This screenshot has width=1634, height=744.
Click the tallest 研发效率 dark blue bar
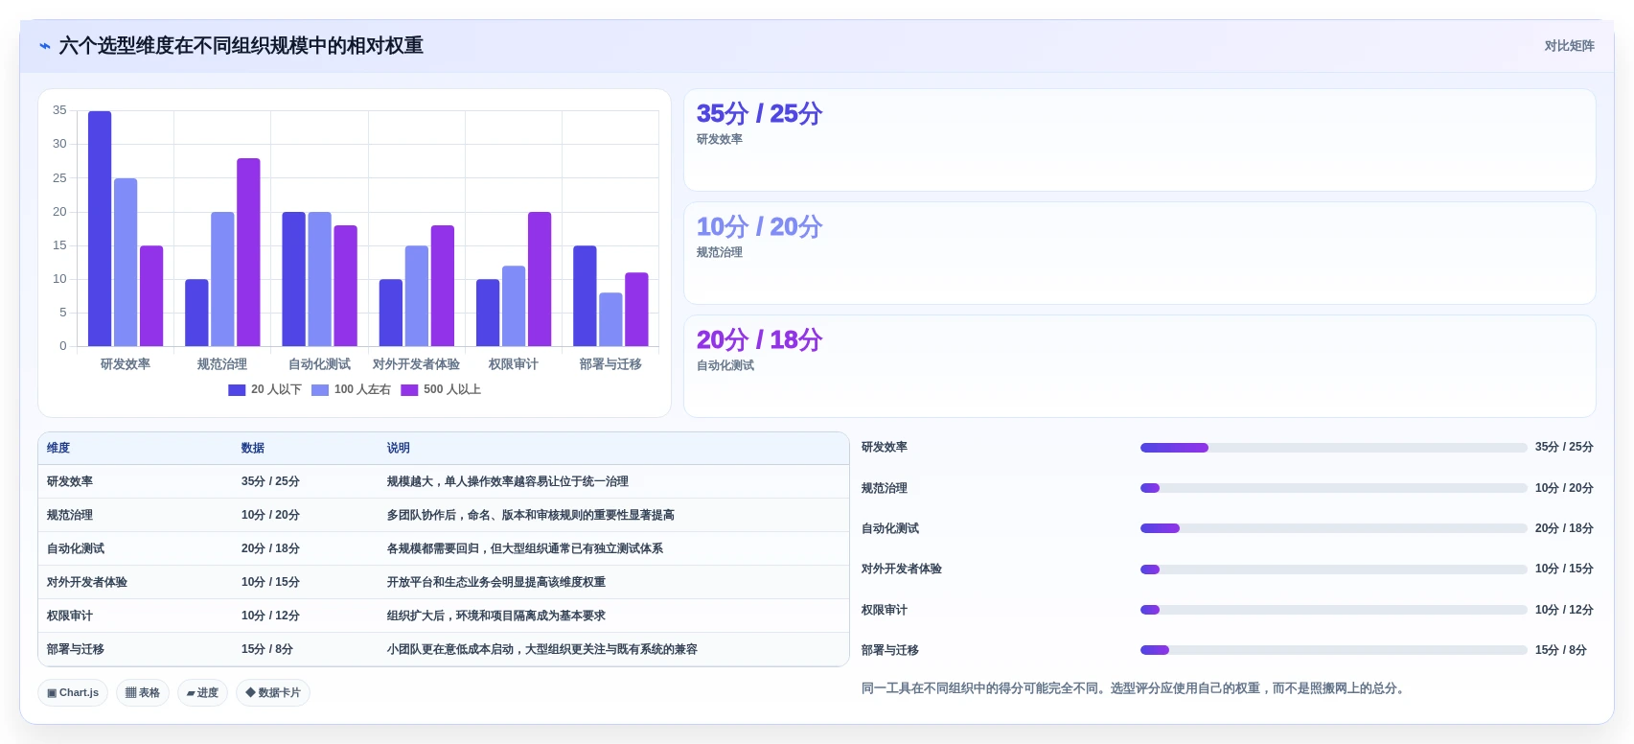(100, 228)
